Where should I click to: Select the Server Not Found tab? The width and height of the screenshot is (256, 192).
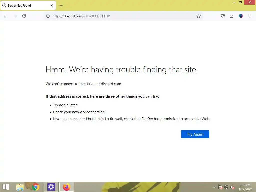click(28, 5)
